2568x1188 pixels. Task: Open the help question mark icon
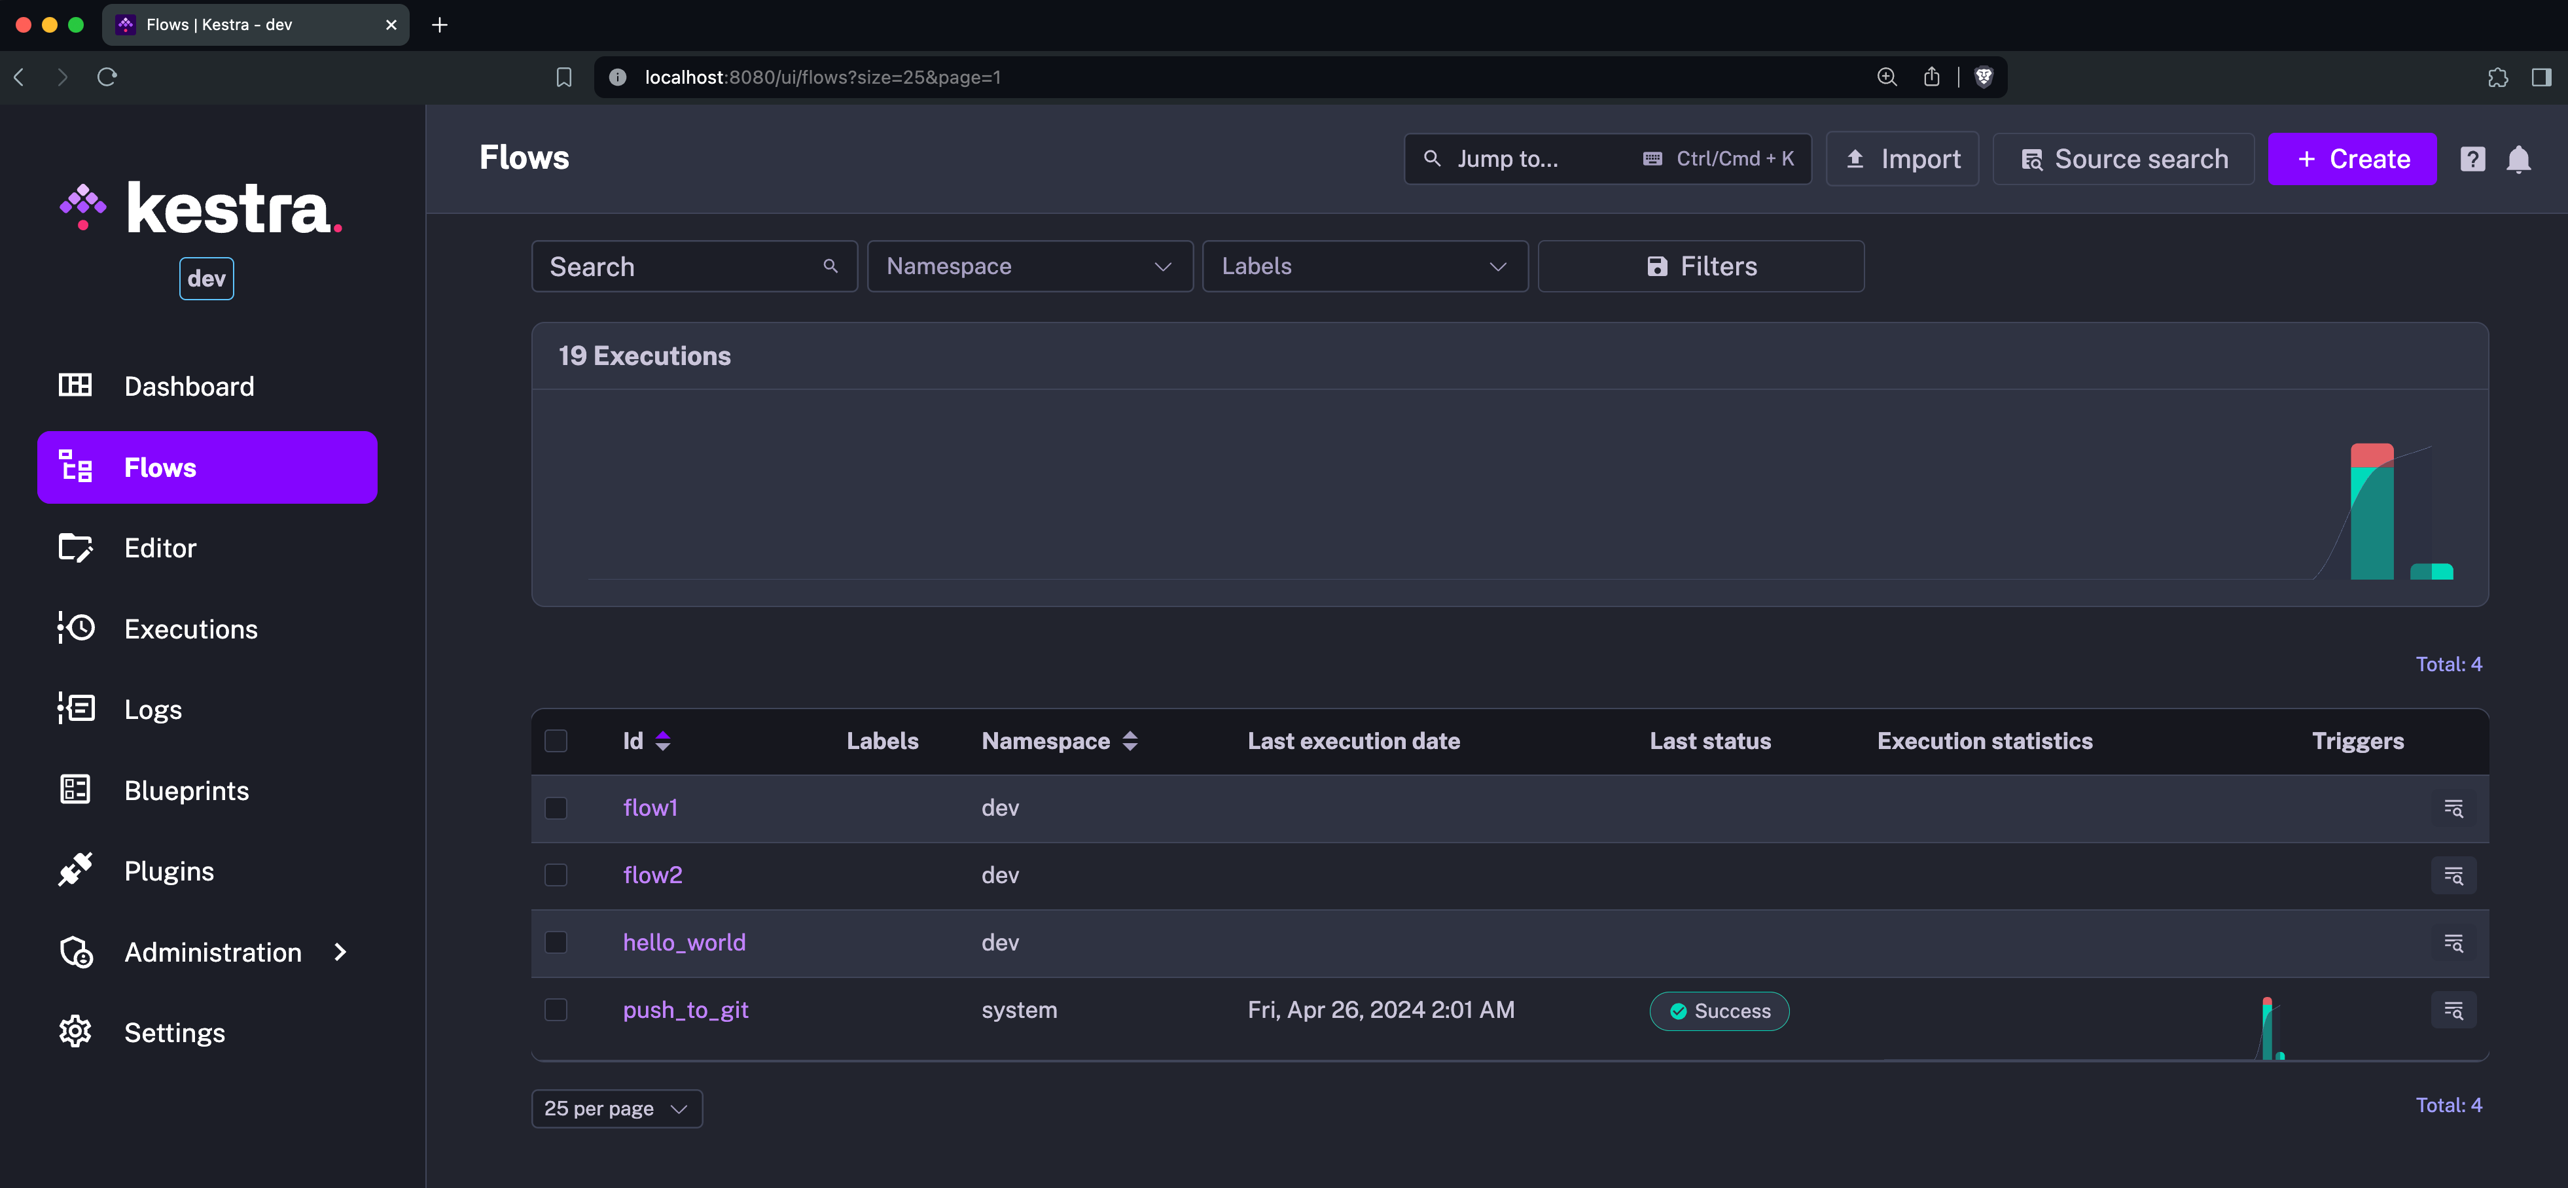point(2472,160)
